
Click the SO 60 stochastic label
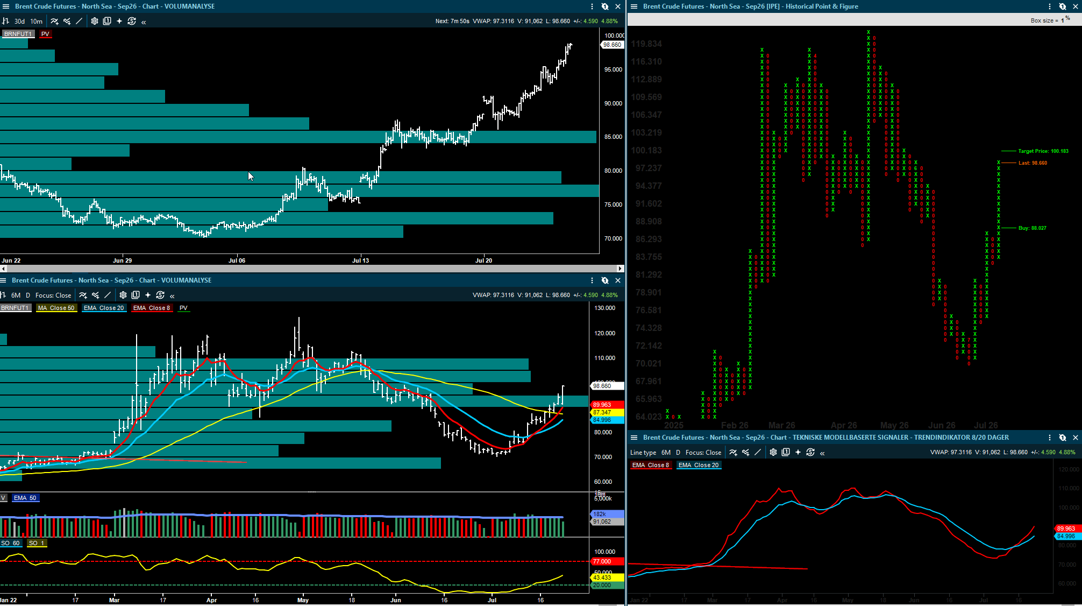pos(11,543)
